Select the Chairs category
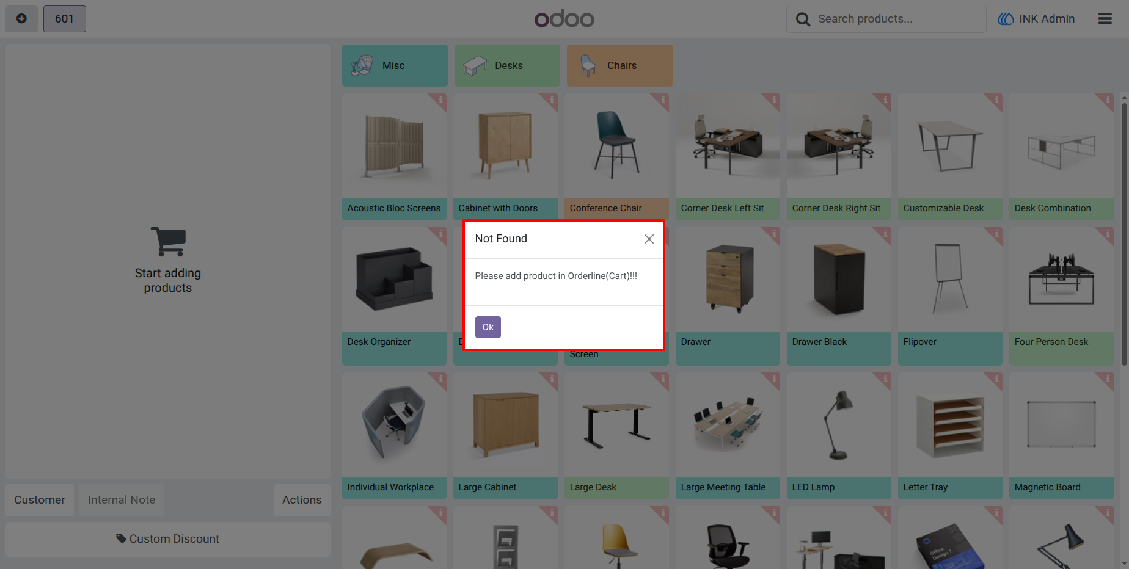 (619, 65)
